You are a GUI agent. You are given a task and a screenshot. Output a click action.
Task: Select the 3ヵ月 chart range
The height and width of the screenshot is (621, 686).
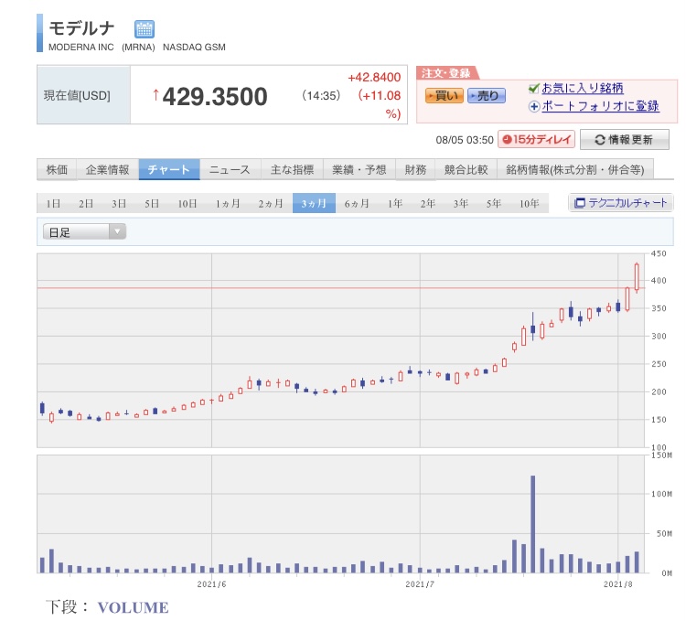pos(314,203)
